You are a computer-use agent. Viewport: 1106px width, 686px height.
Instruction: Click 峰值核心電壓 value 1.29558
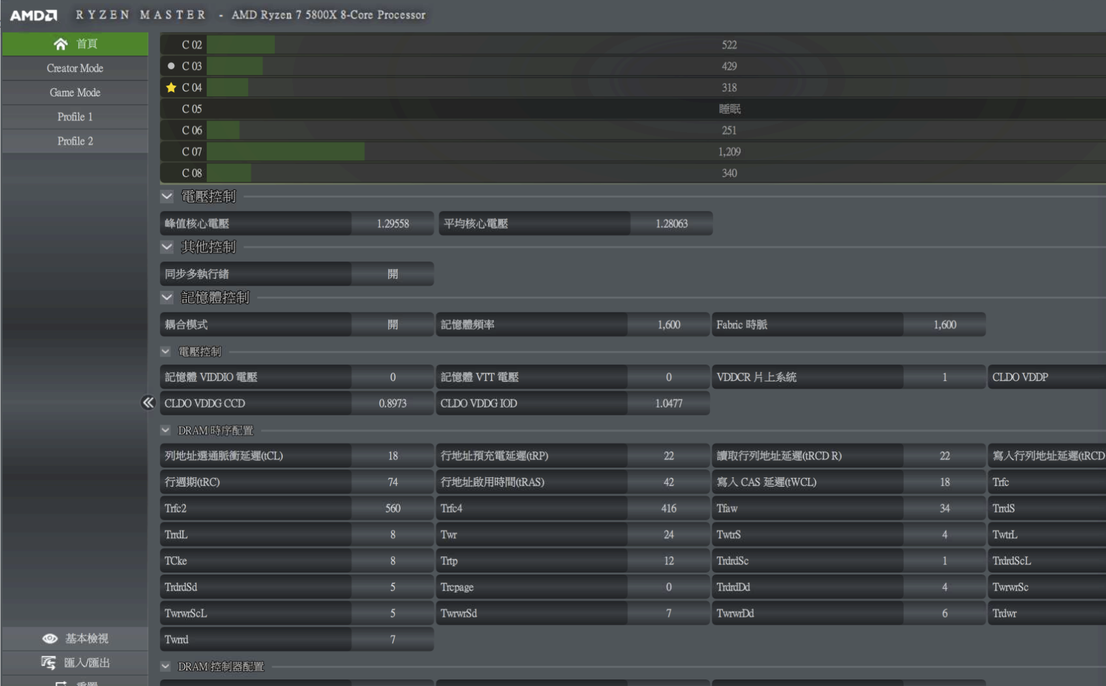coord(392,224)
